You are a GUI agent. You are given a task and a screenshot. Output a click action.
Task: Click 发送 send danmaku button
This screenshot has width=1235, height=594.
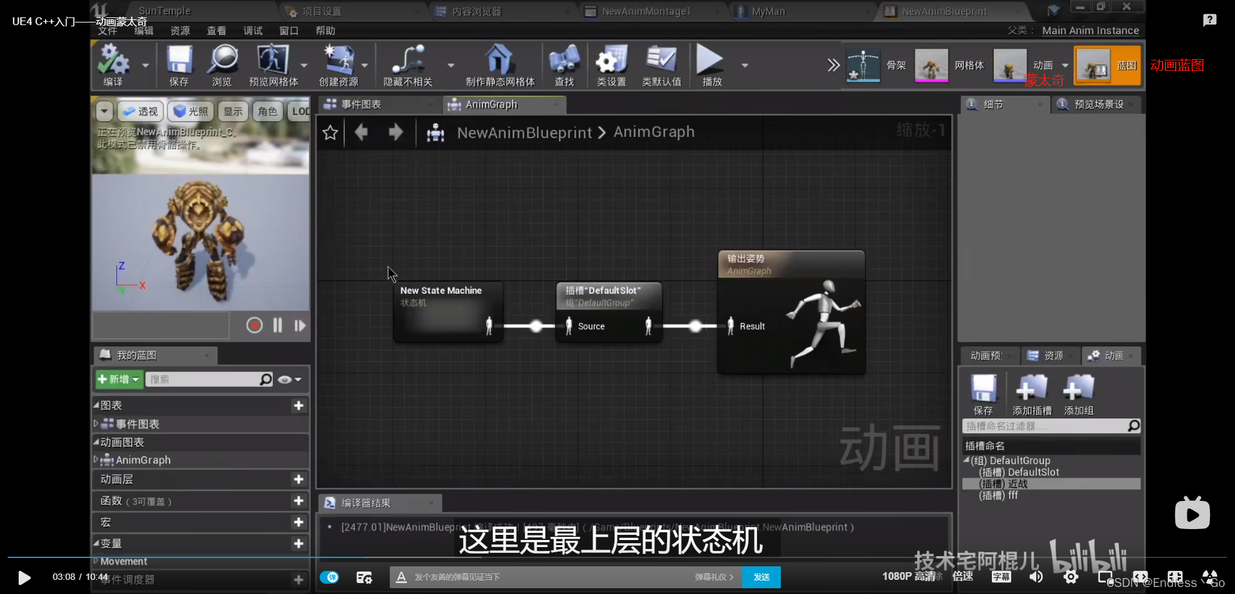tap(762, 577)
